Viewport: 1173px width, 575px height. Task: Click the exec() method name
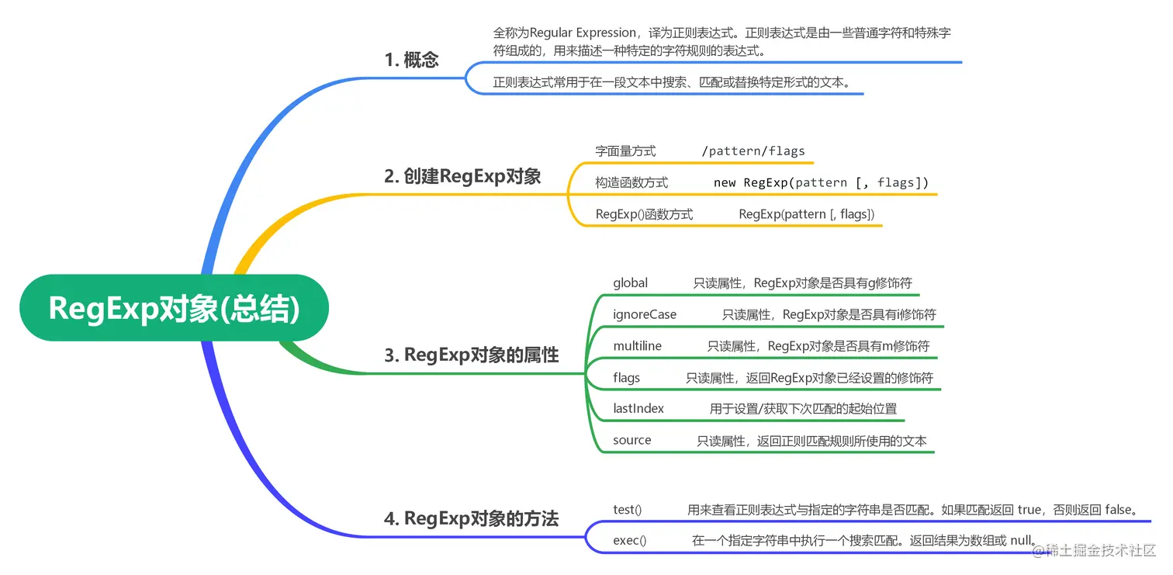point(630,541)
